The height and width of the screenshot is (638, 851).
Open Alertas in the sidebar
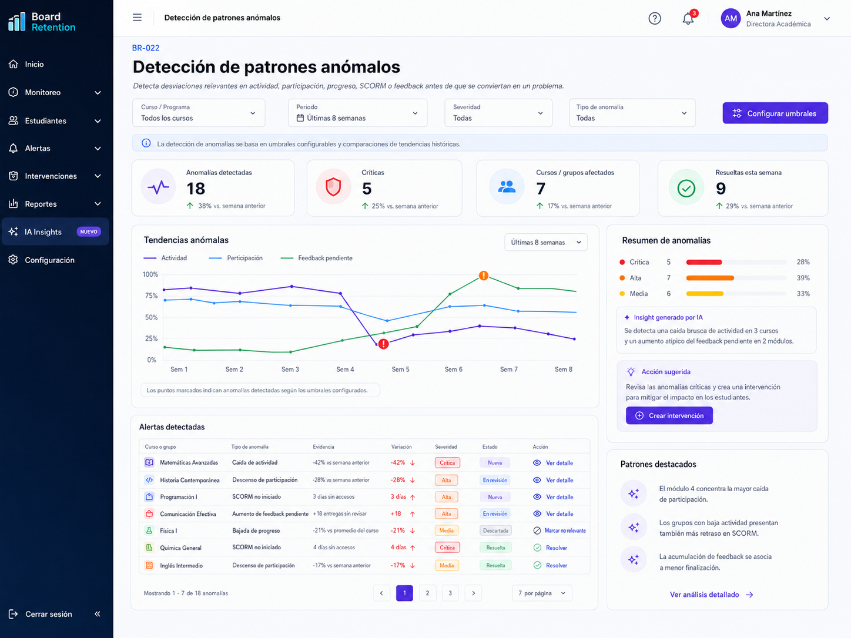(x=56, y=148)
